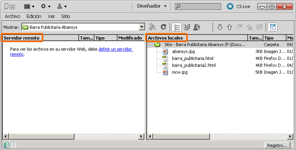Click remote pane scroll right arrow
296x150 pixels.
141,136
